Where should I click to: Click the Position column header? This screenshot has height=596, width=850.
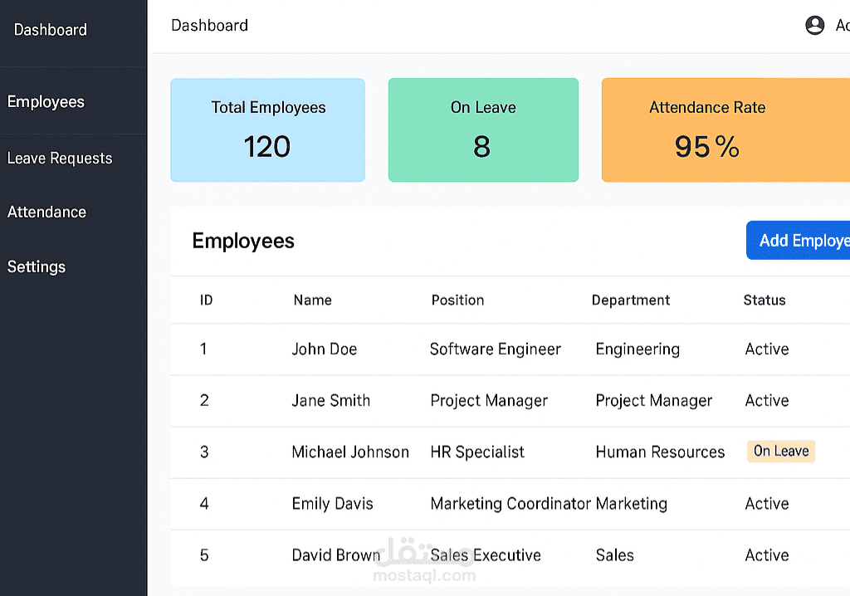pyautogui.click(x=457, y=300)
